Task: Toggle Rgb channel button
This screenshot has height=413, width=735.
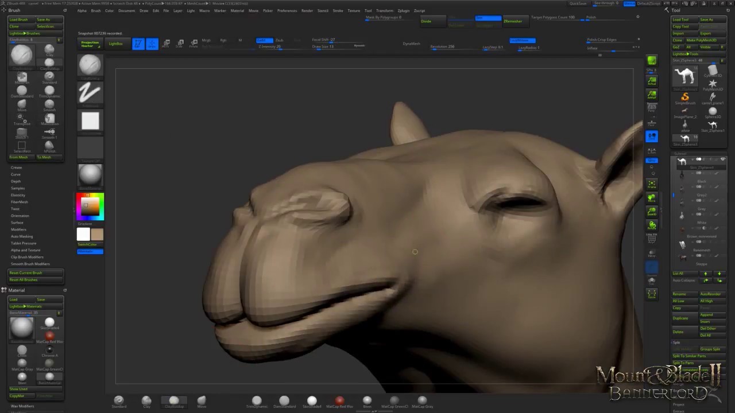Action: tap(223, 40)
